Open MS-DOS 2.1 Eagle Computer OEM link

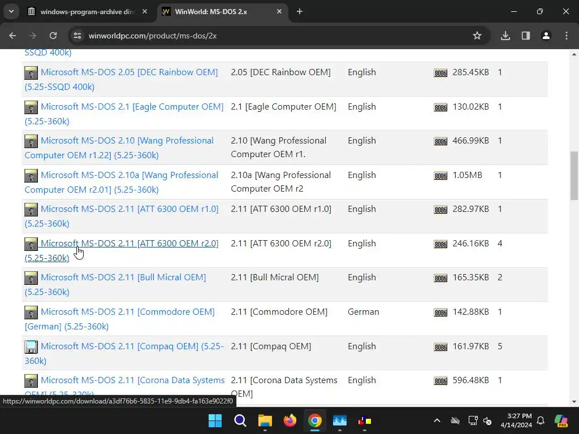[x=132, y=107]
